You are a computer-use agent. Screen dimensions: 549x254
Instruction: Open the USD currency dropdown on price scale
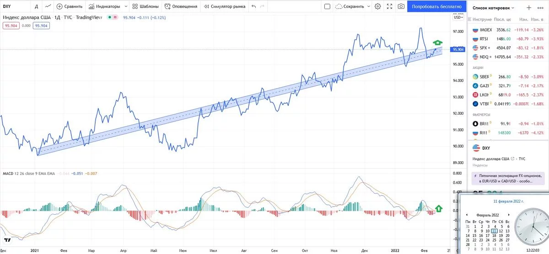[x=458, y=17]
